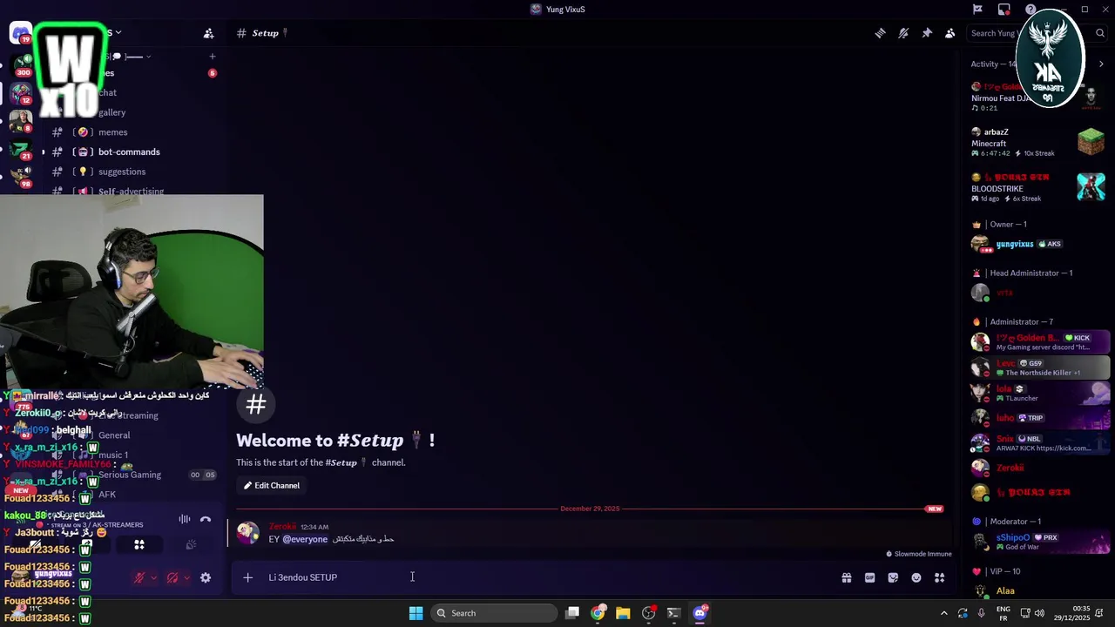Click Edit Channel button

(x=272, y=486)
